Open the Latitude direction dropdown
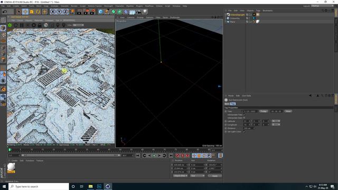338x190 pixels. tap(276, 121)
